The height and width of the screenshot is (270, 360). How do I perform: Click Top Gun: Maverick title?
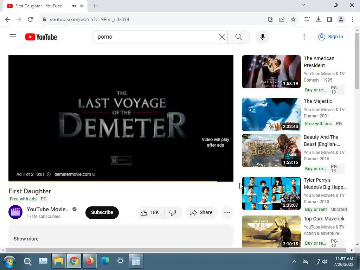324,219
